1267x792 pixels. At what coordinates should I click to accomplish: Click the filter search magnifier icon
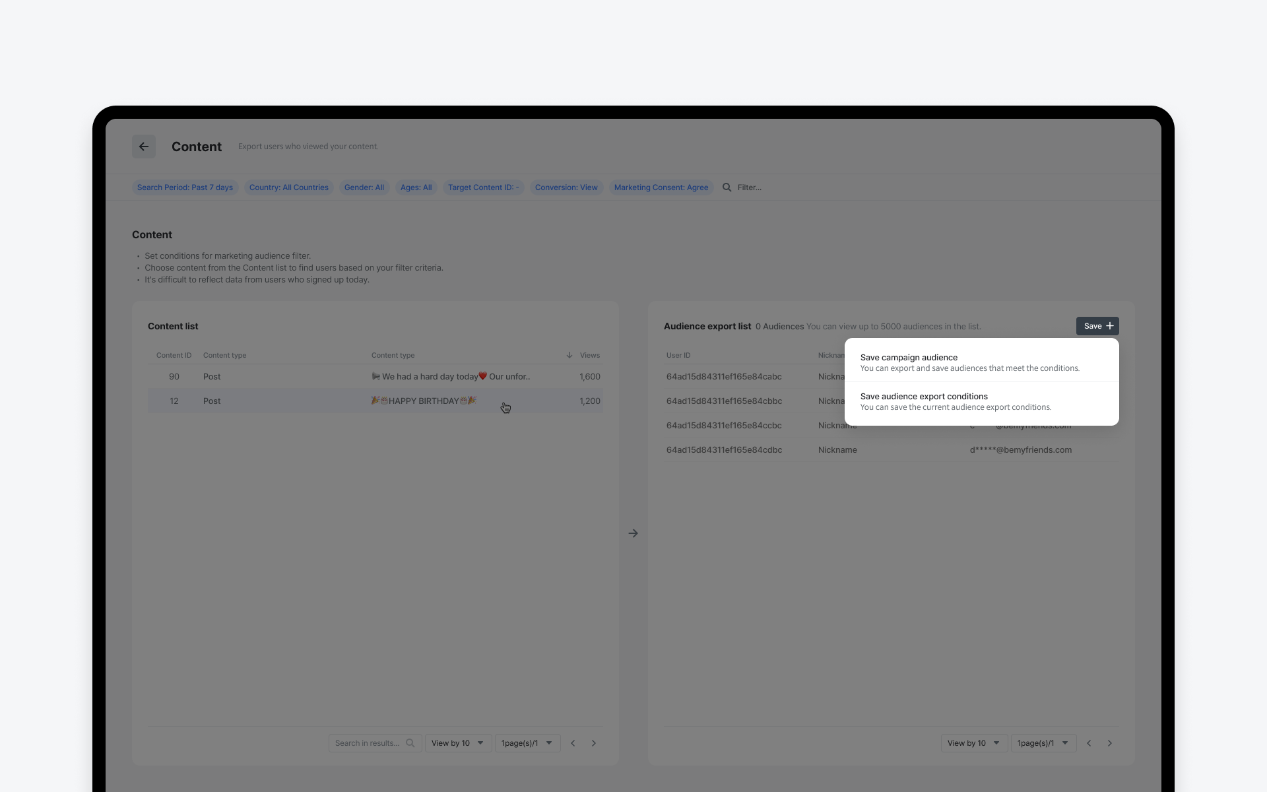coord(727,187)
